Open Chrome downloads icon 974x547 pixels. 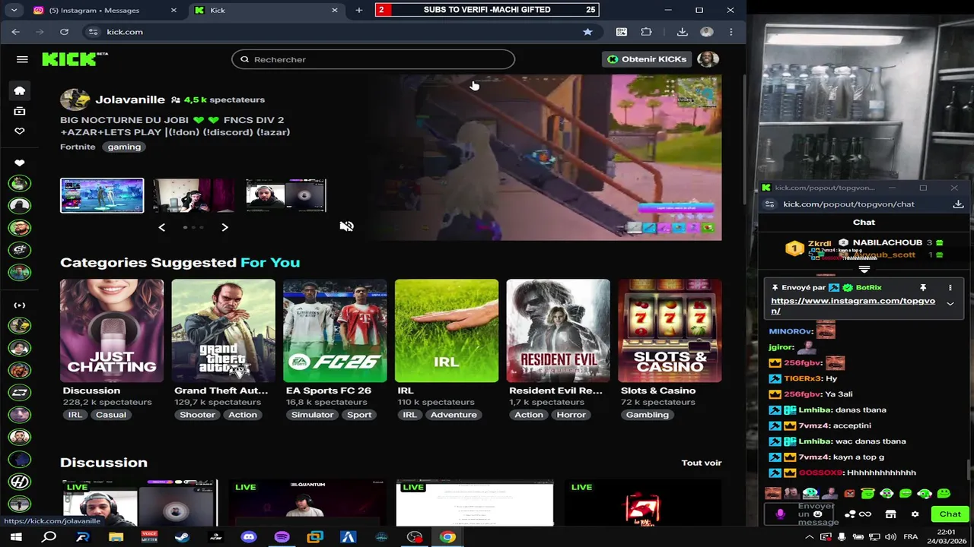click(x=682, y=32)
